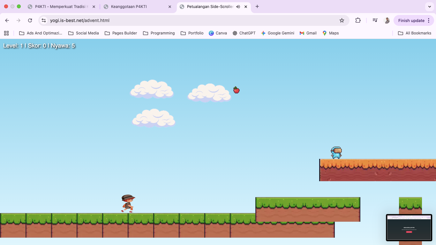The height and width of the screenshot is (245, 436).
Task: Reload the current game page
Action: coord(30,20)
